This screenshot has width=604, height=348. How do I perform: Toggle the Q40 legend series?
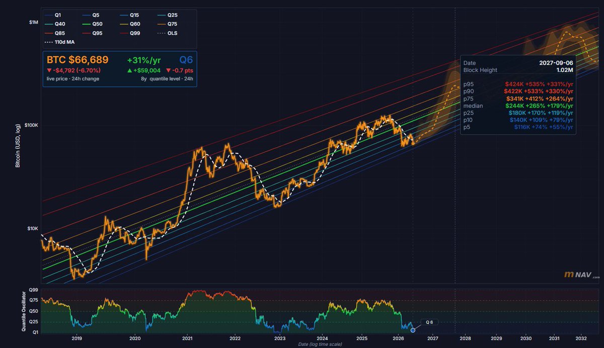[x=54, y=24]
